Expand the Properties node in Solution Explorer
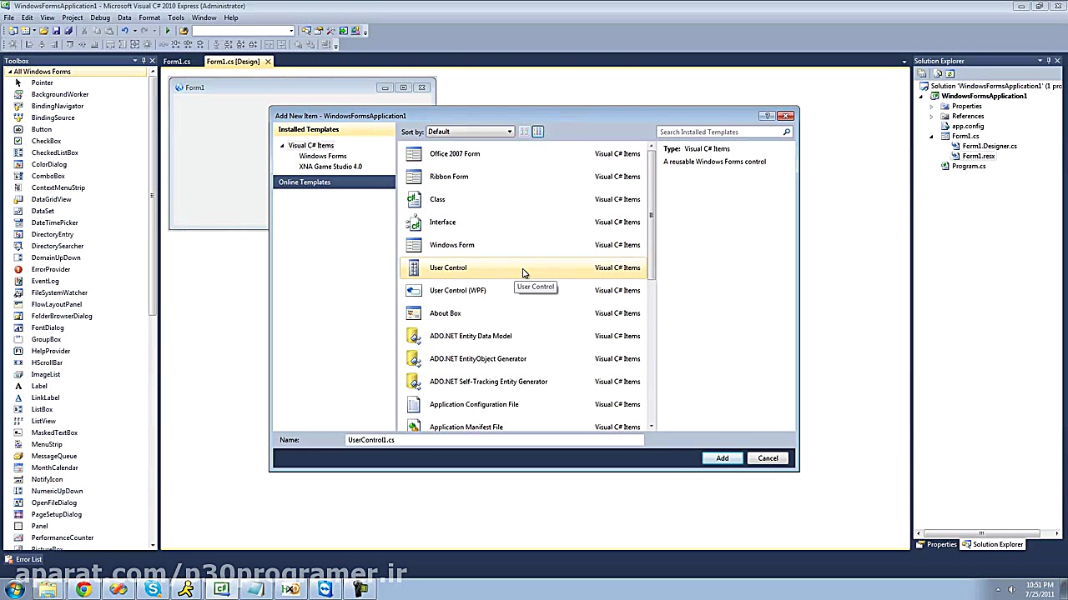 [932, 107]
